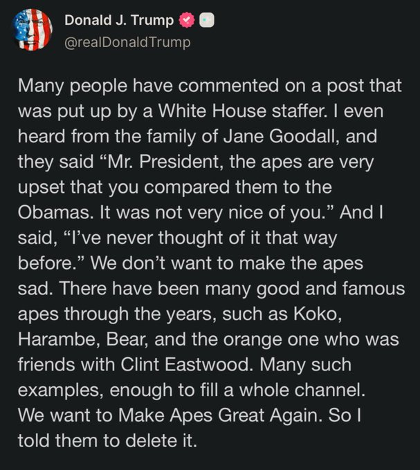Open the @realDonaldTrump handle link

[x=127, y=42]
